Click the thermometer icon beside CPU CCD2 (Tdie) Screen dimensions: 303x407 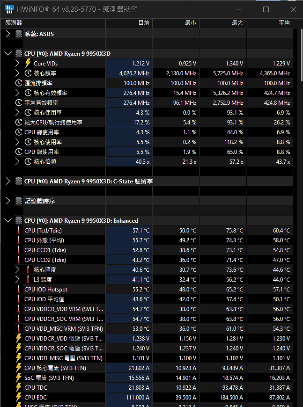click(x=18, y=260)
